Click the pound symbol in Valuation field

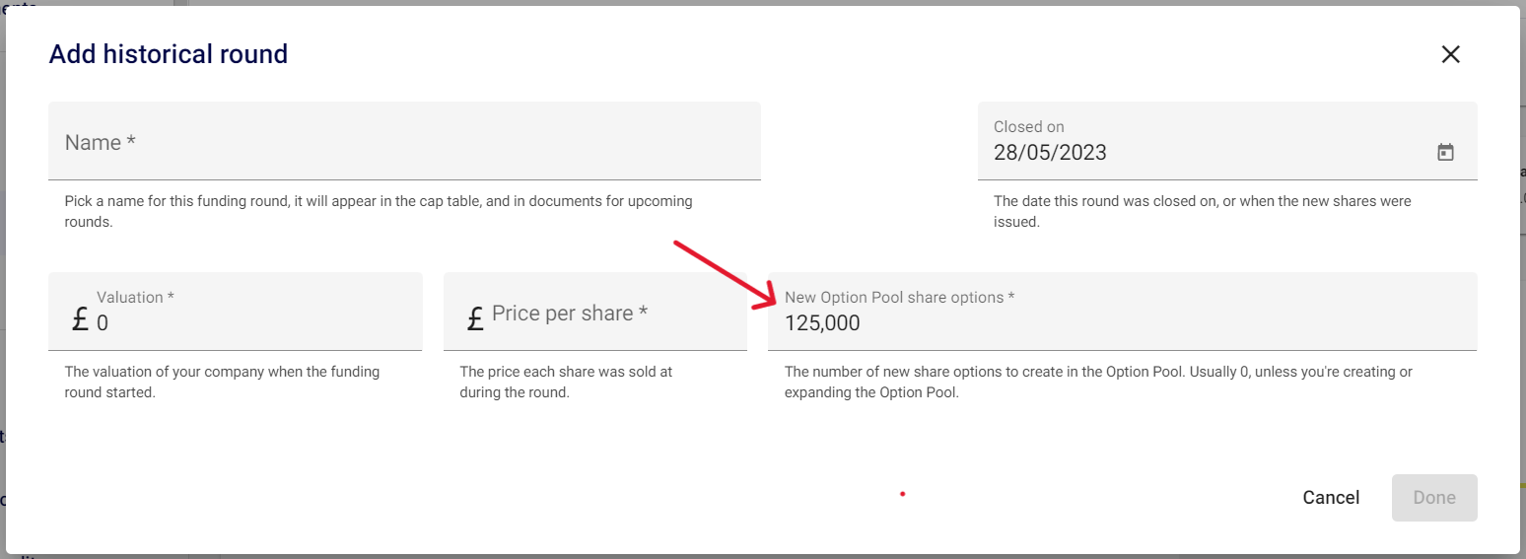[81, 319]
